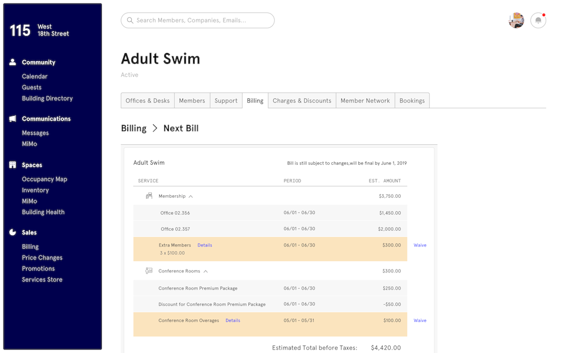Viewport: 565px width, 353px height.
Task: Click the Community person icon in sidebar
Action: click(x=12, y=62)
